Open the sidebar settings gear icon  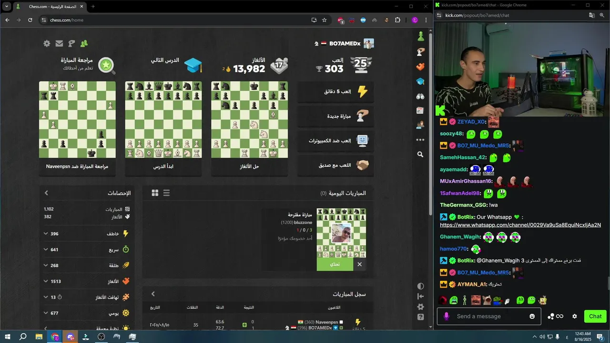point(420,307)
